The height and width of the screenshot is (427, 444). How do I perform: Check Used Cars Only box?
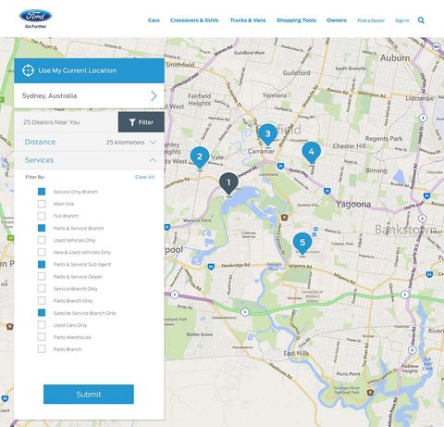42,325
